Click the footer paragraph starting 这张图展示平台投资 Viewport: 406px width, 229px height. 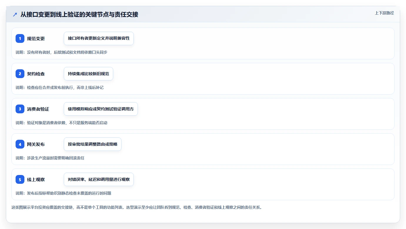click(x=137, y=207)
